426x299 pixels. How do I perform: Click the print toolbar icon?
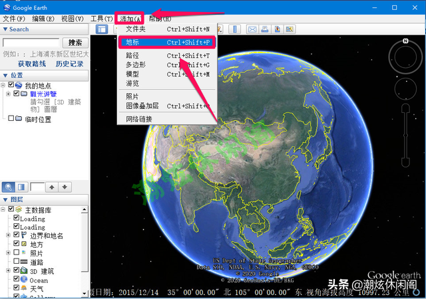[x=265, y=29]
